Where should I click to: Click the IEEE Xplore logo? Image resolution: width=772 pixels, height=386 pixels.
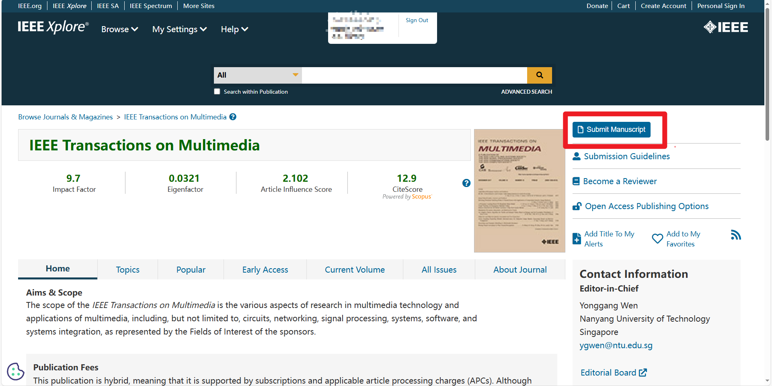(x=53, y=27)
